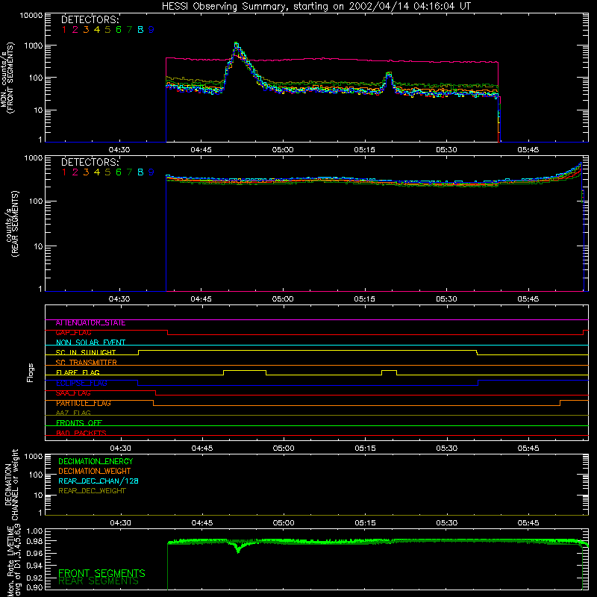Viewport: 597px width, 597px height.
Task: Select red detector 1 in rear segments legend
Action: click(x=64, y=172)
